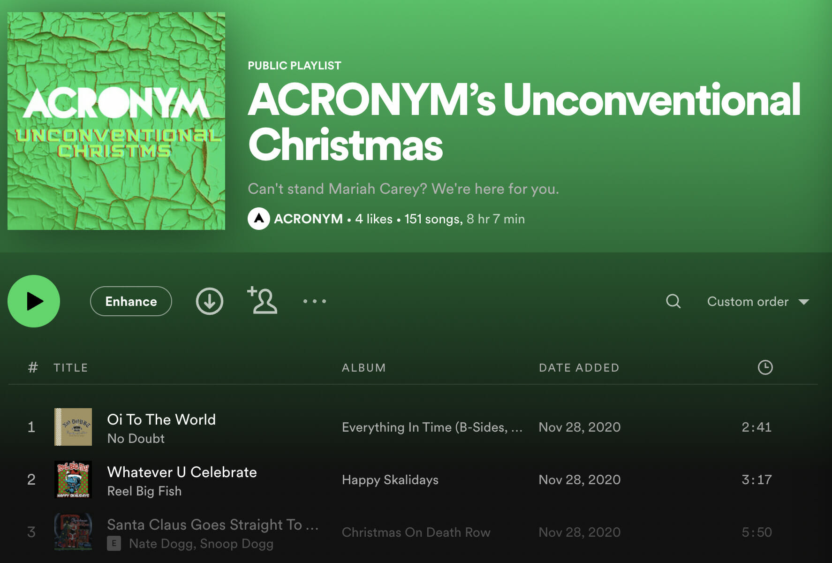
Task: Open the Reel Big Fish artist link
Action: (144, 491)
